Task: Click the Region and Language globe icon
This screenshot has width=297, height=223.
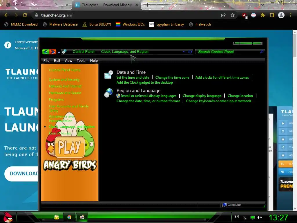Action: click(108, 93)
